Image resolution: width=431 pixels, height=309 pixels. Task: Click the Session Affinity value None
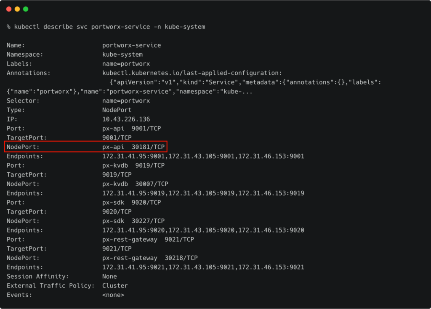[x=109, y=277]
